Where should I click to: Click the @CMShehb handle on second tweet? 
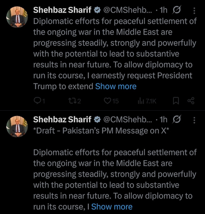point(127,119)
